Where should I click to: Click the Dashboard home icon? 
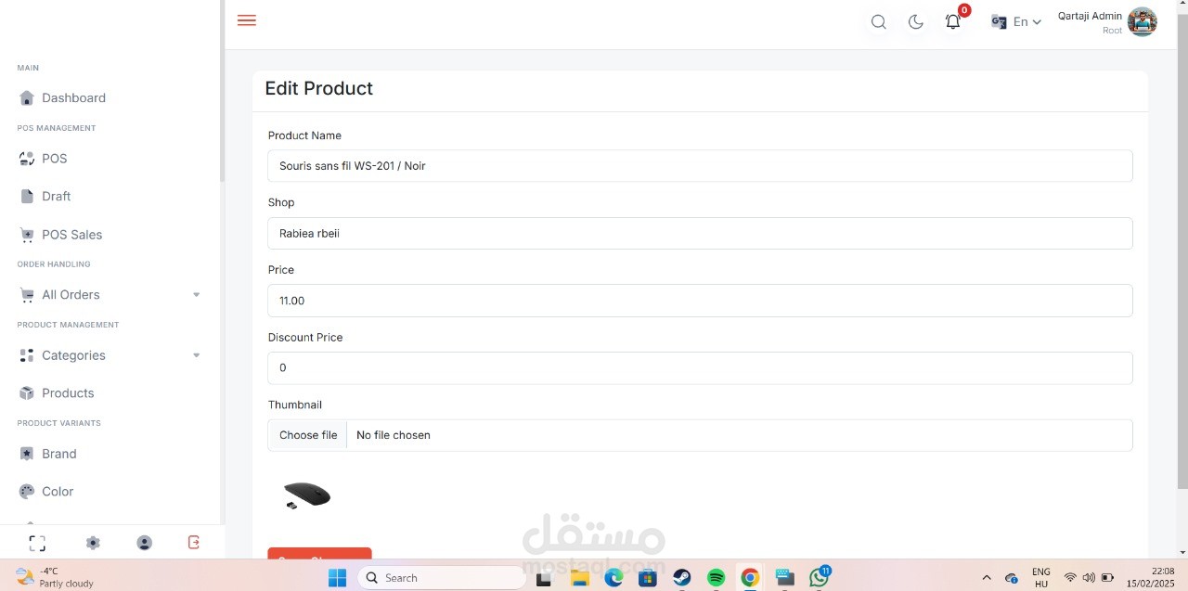pos(27,98)
